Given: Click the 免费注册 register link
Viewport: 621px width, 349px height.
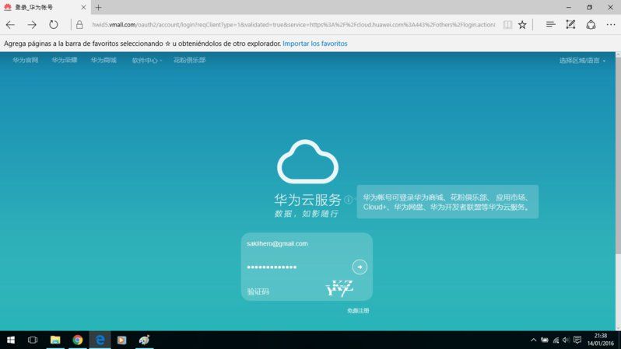Looking at the screenshot, I should click(358, 311).
